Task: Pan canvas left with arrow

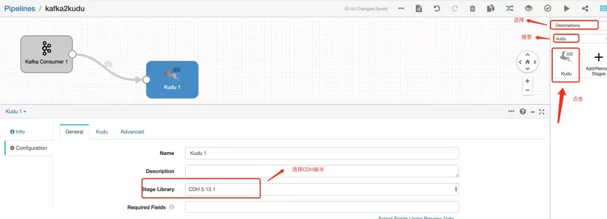Action: pos(520,62)
